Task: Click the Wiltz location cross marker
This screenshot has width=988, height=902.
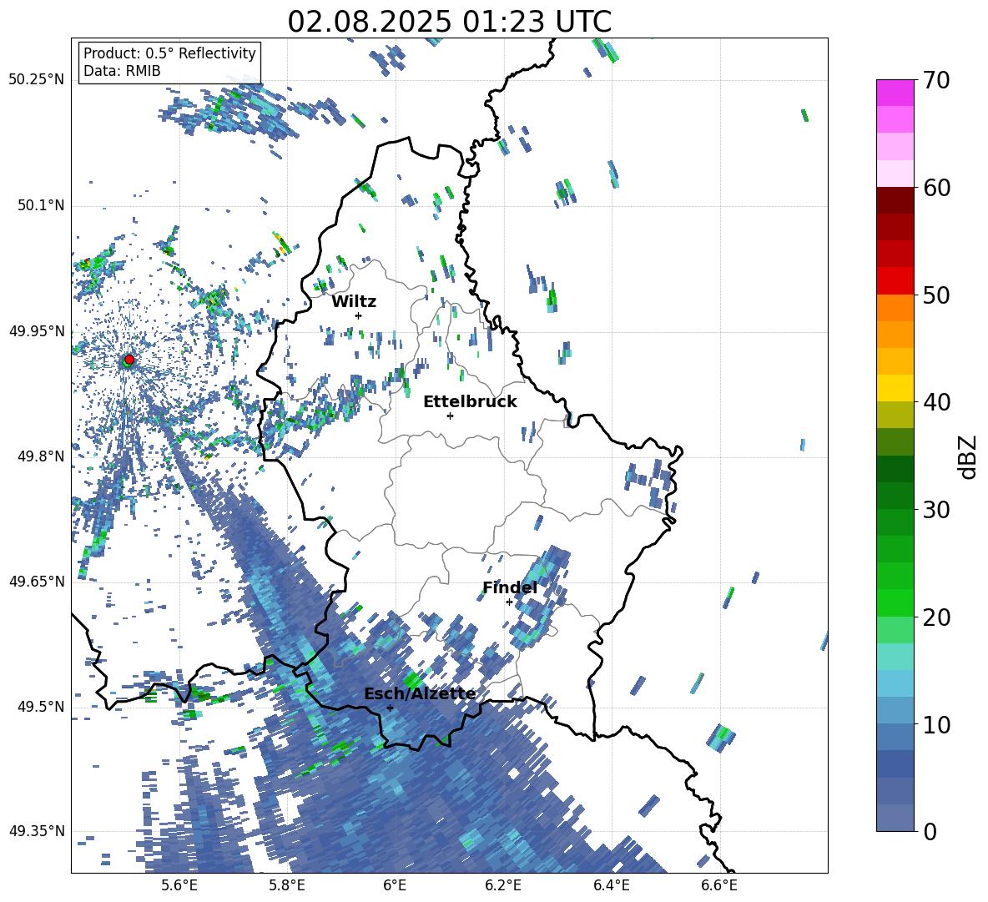Action: pos(359,315)
